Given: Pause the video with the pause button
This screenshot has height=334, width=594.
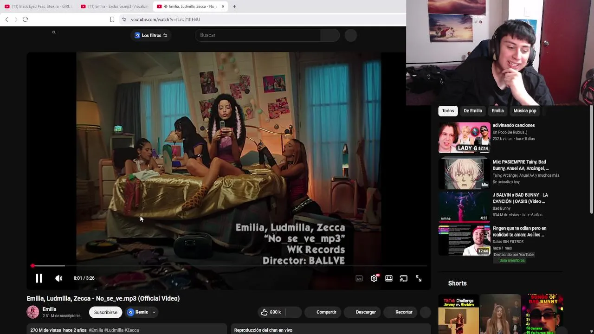Looking at the screenshot, I should tap(39, 278).
